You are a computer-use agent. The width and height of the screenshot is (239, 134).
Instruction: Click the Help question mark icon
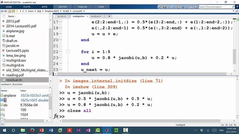[196, 7]
